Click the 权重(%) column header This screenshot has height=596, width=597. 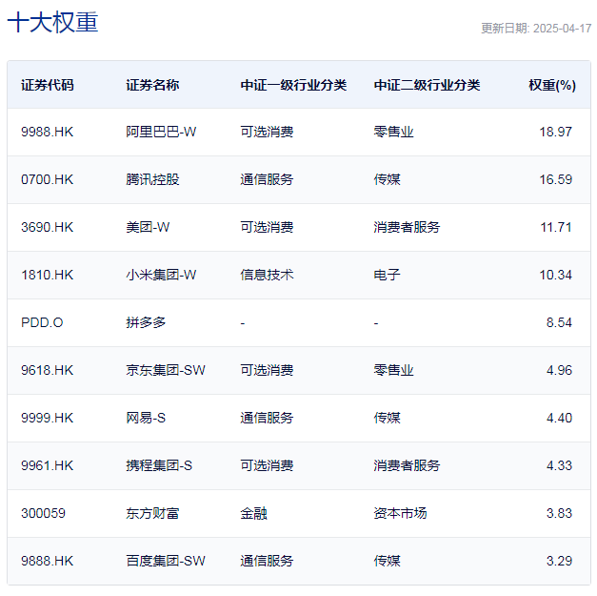(x=552, y=85)
